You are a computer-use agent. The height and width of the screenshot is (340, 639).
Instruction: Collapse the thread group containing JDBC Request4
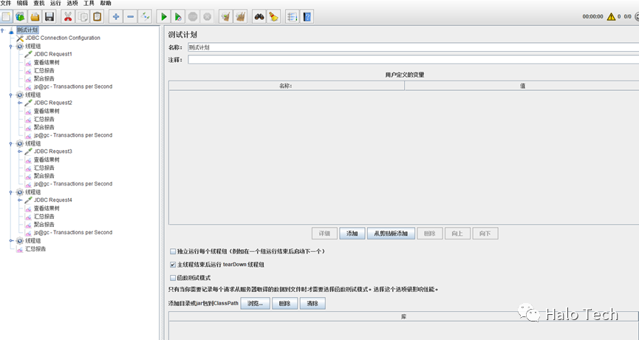click(x=11, y=192)
